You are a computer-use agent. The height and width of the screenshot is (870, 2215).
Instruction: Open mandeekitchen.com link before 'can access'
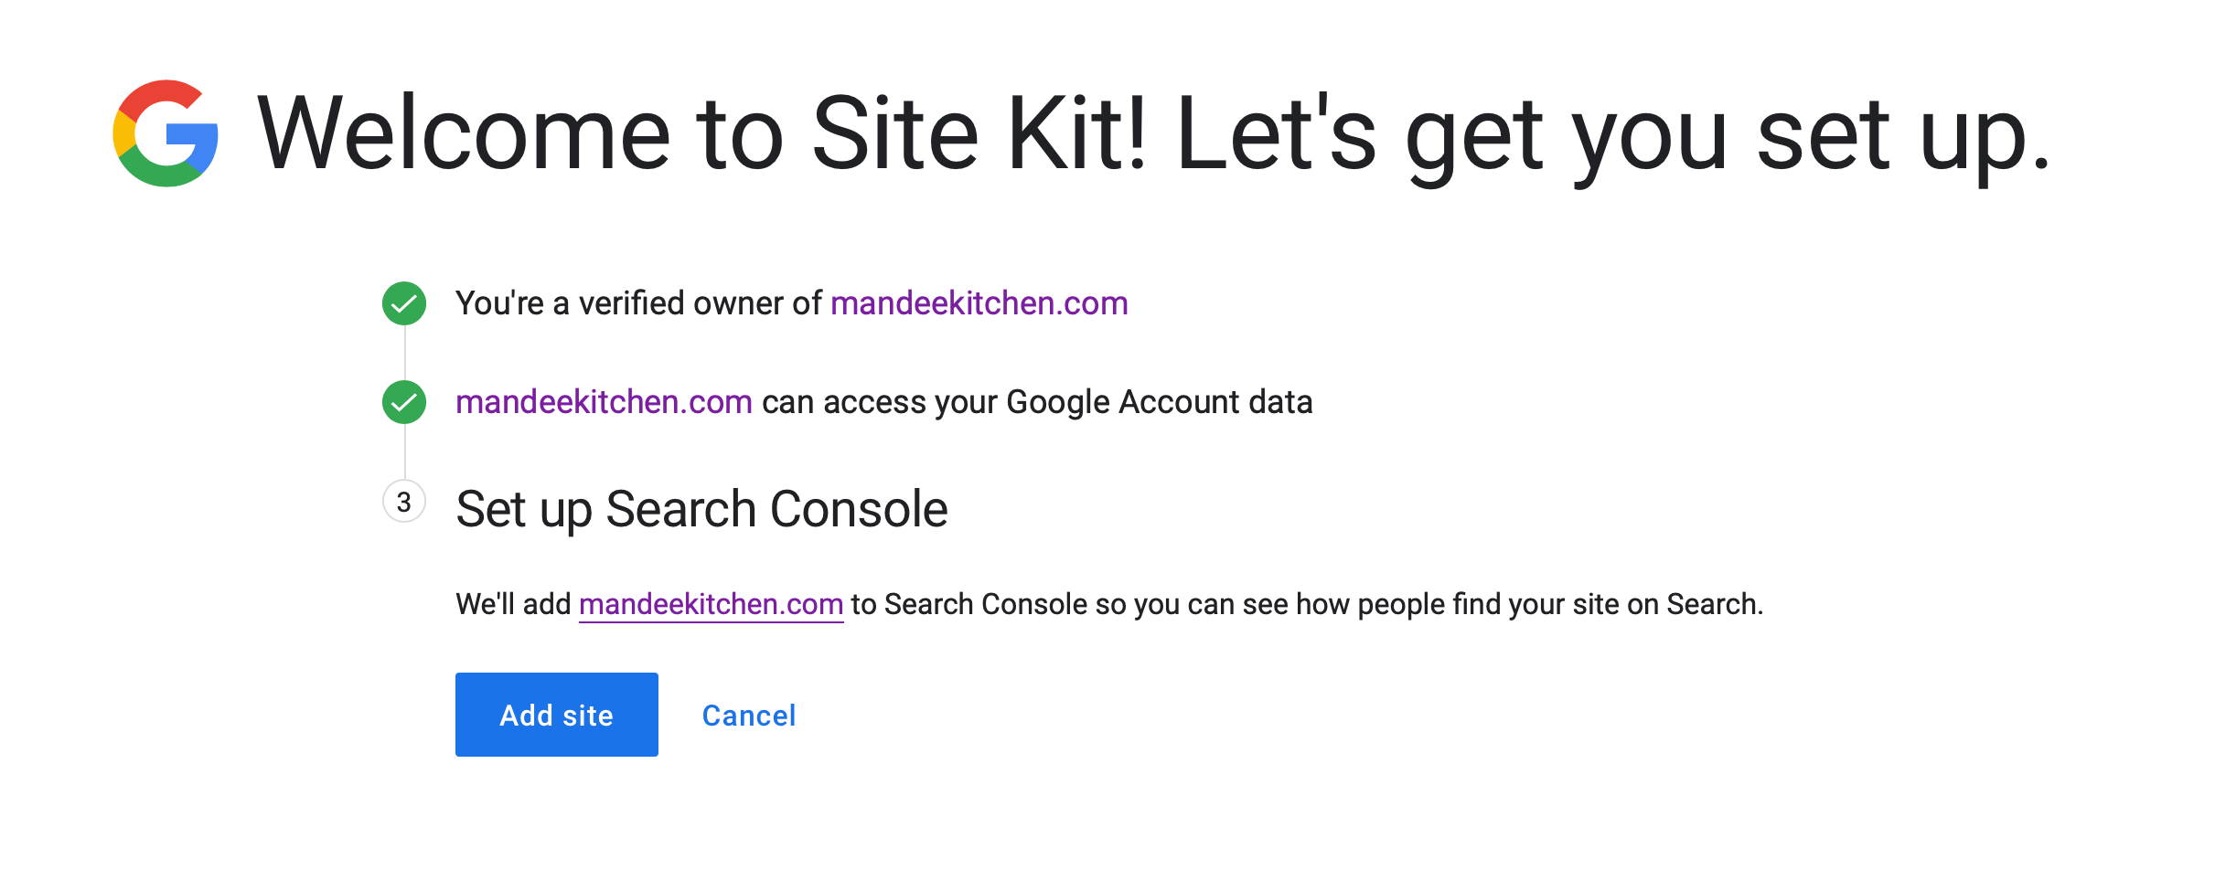604,402
